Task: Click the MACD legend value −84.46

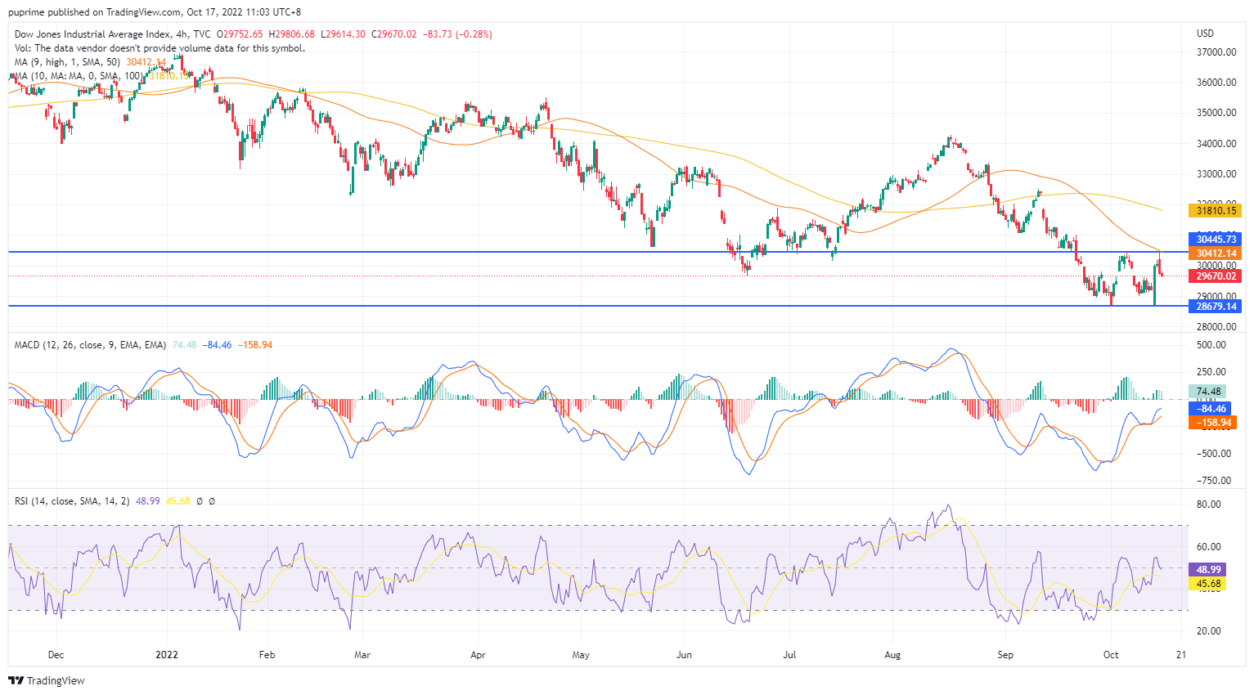Action: 217,345
